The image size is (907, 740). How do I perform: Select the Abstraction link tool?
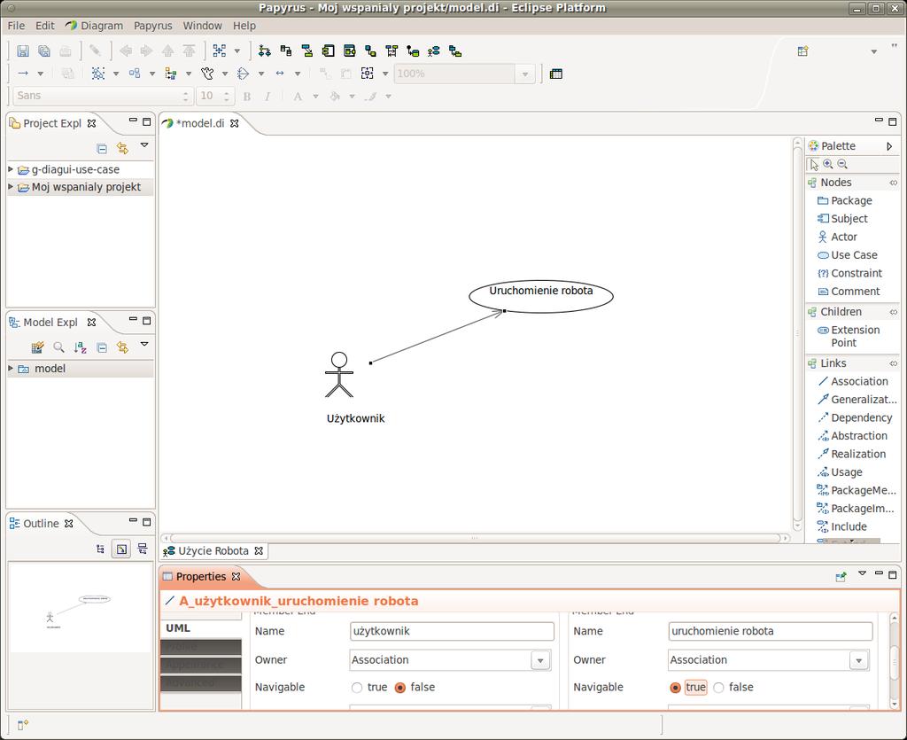click(x=853, y=436)
